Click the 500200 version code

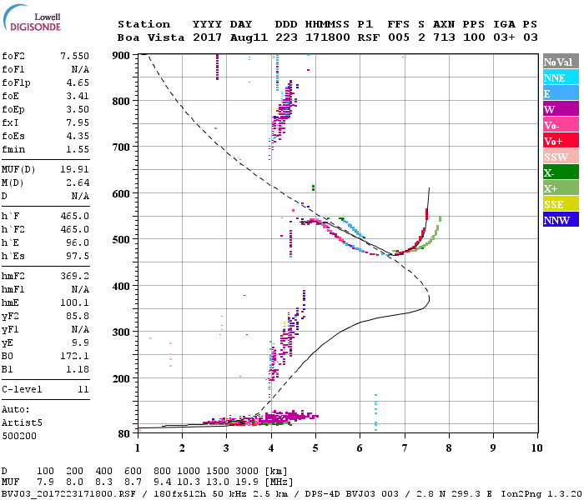[x=19, y=436]
